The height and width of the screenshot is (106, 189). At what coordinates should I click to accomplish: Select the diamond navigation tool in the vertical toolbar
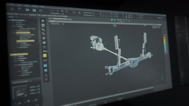[43, 21]
